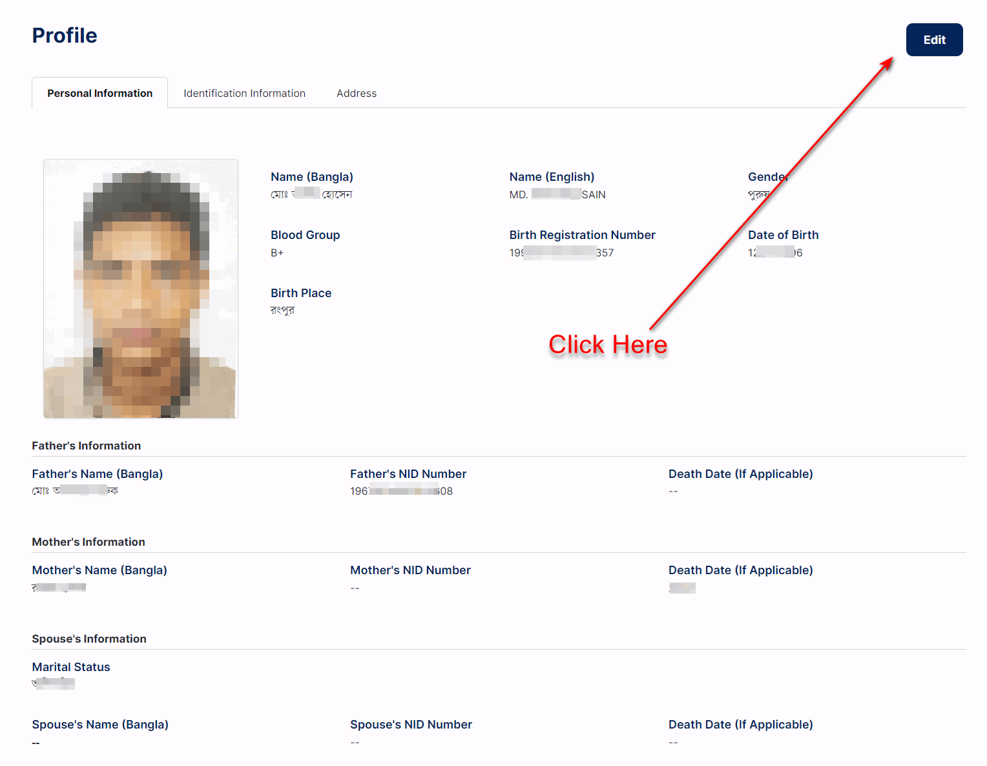Click the Mother's NID Number label
Image resolution: width=987 pixels, height=766 pixels.
pyautogui.click(x=410, y=570)
